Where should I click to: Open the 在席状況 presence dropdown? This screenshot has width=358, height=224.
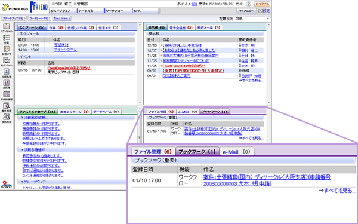(252, 19)
